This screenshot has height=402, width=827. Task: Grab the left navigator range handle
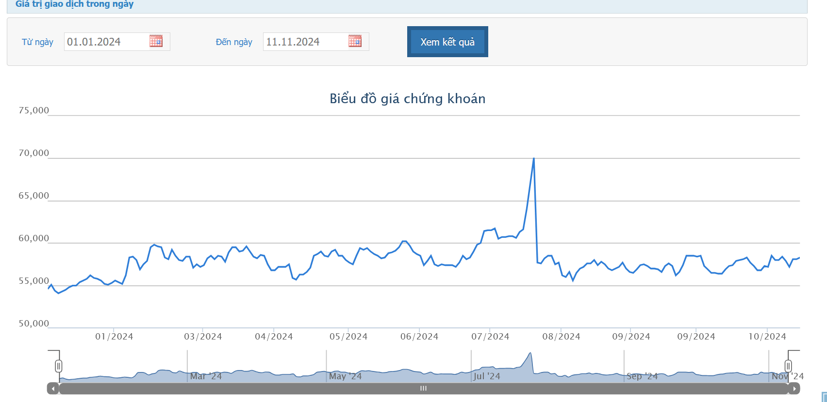58,366
